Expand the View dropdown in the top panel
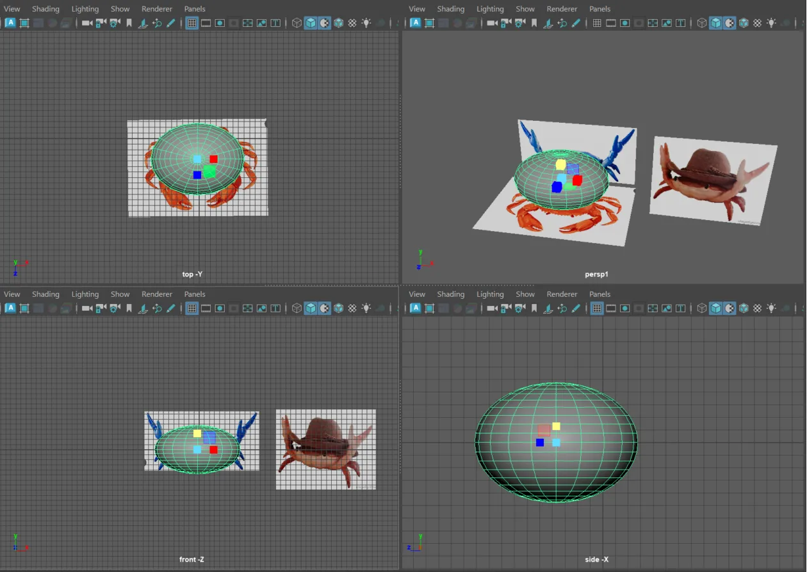 click(x=12, y=8)
